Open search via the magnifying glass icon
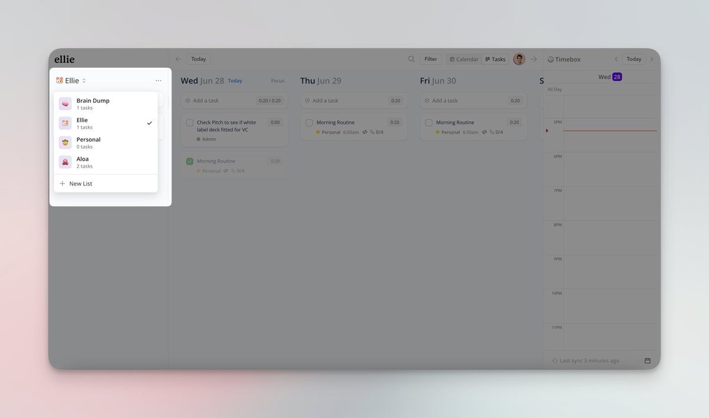The height and width of the screenshot is (418, 709). 411,59
